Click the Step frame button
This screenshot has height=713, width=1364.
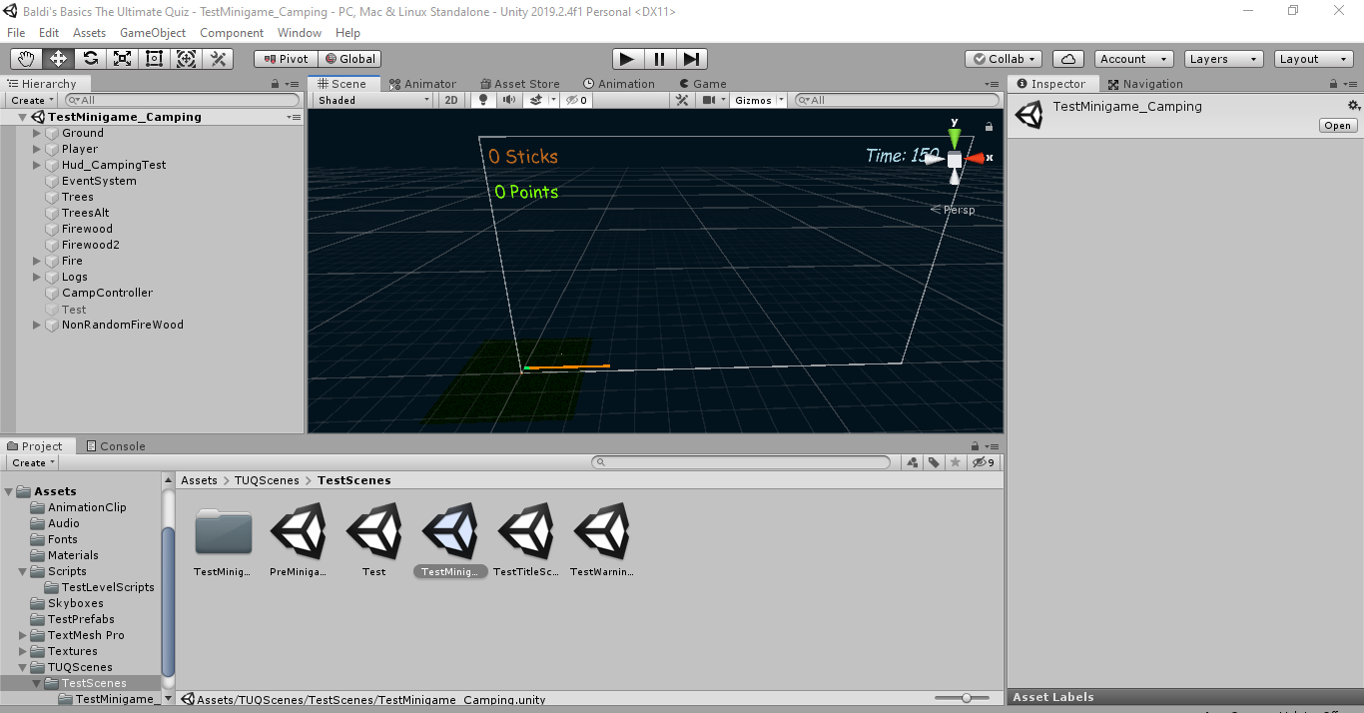pos(692,59)
